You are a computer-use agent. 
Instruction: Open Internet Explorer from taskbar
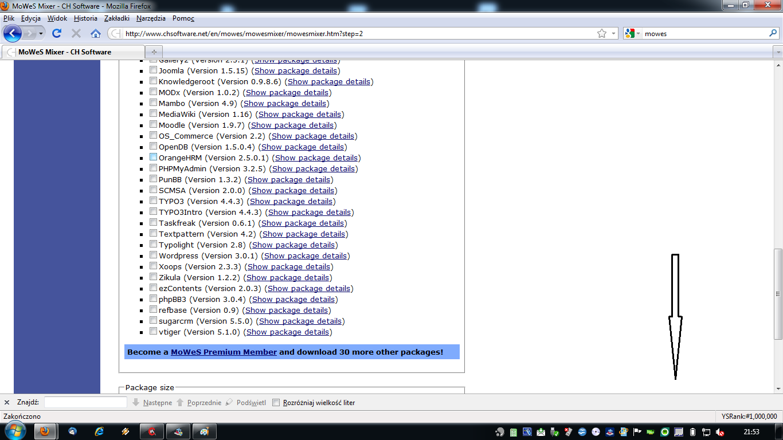click(99, 431)
